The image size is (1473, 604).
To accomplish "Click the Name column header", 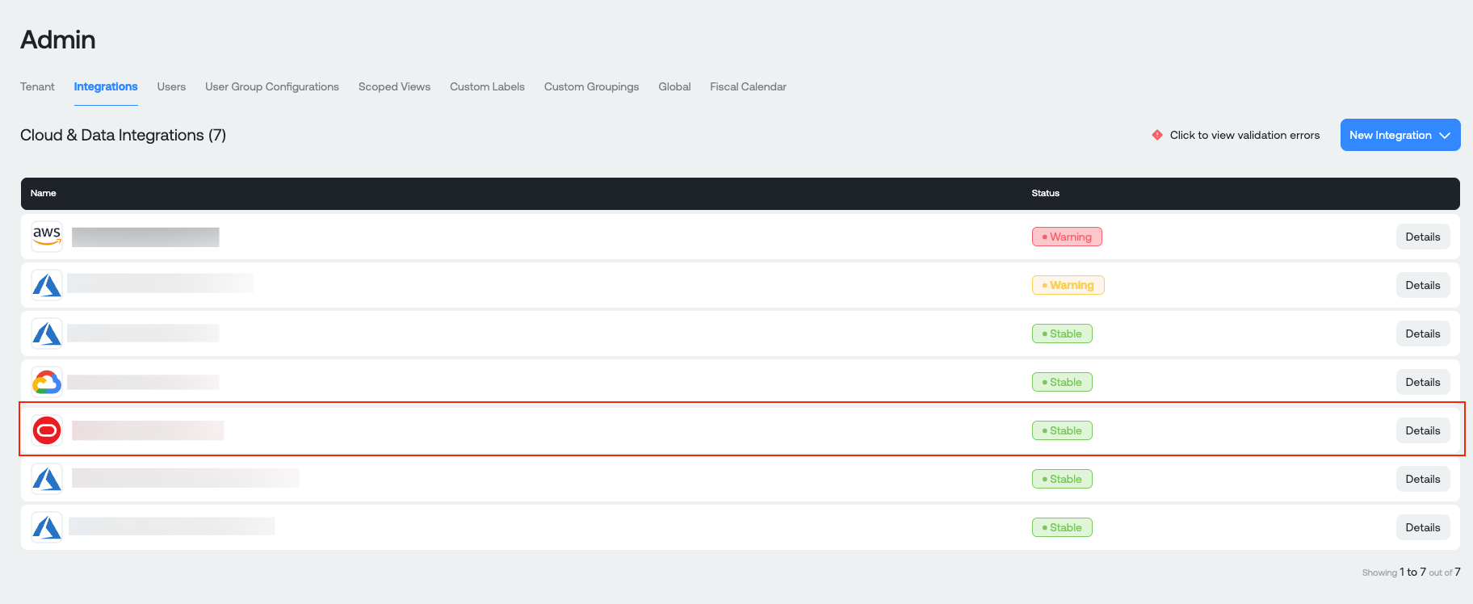I will [x=44, y=193].
